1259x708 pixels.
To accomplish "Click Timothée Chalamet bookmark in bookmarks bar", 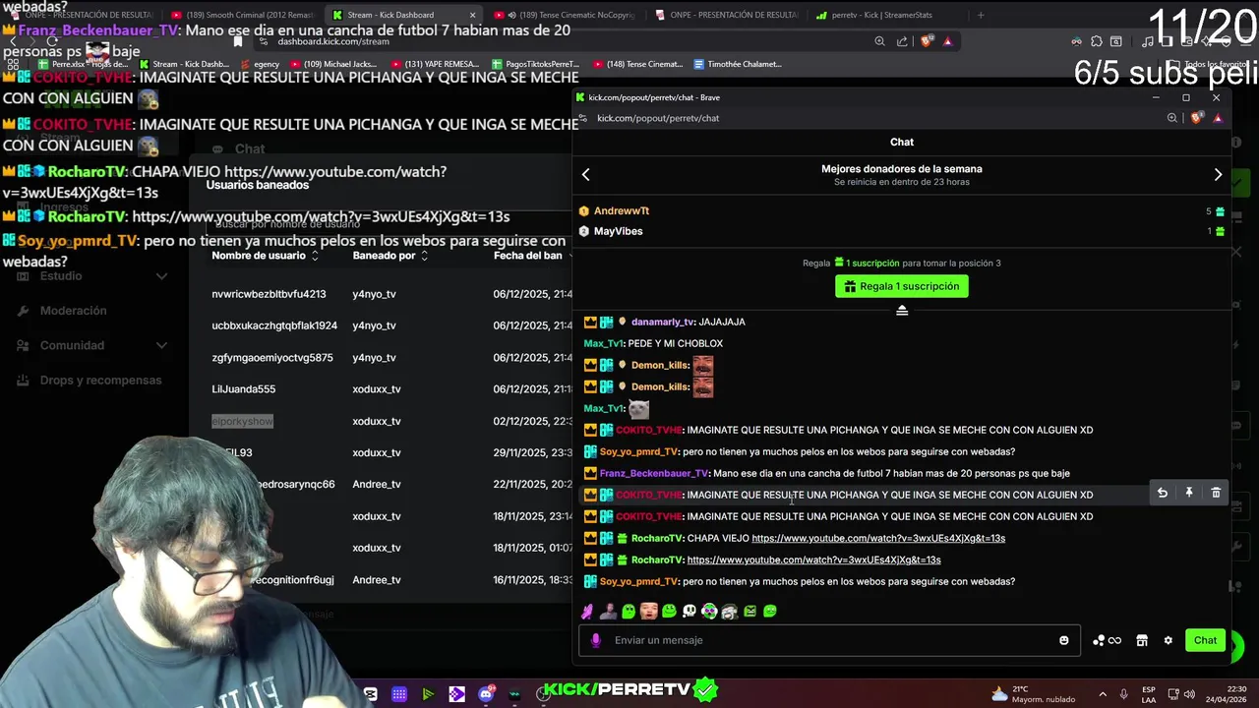I will click(738, 64).
